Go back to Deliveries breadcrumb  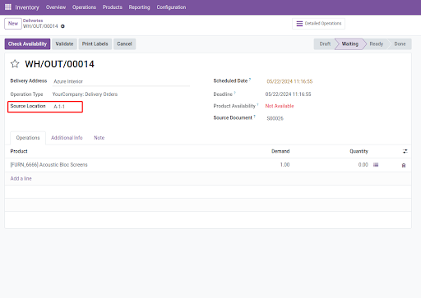click(33, 21)
